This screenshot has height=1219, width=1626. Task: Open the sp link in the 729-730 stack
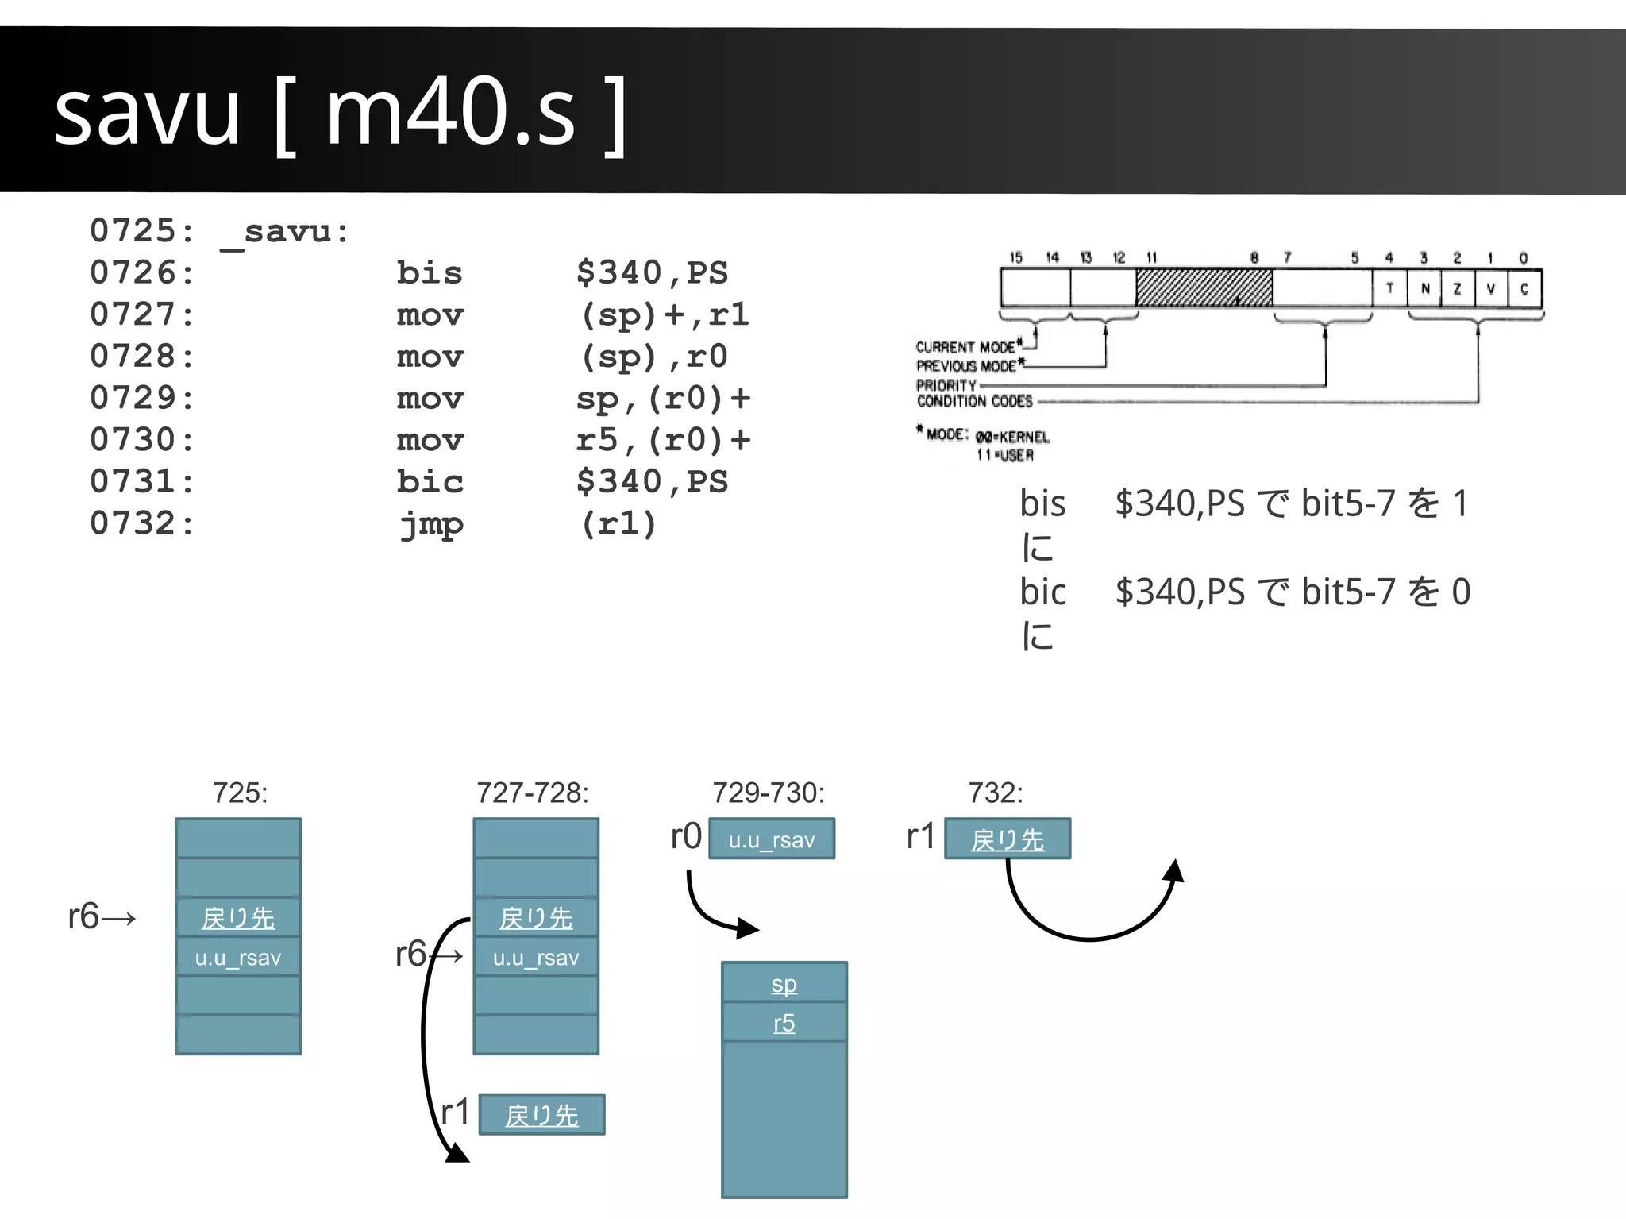(784, 984)
